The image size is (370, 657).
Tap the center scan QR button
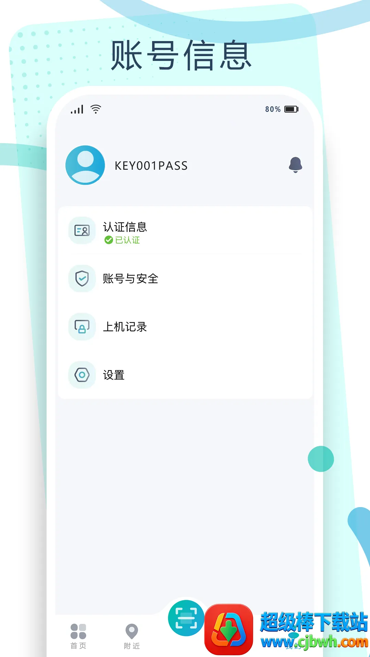pos(186,618)
